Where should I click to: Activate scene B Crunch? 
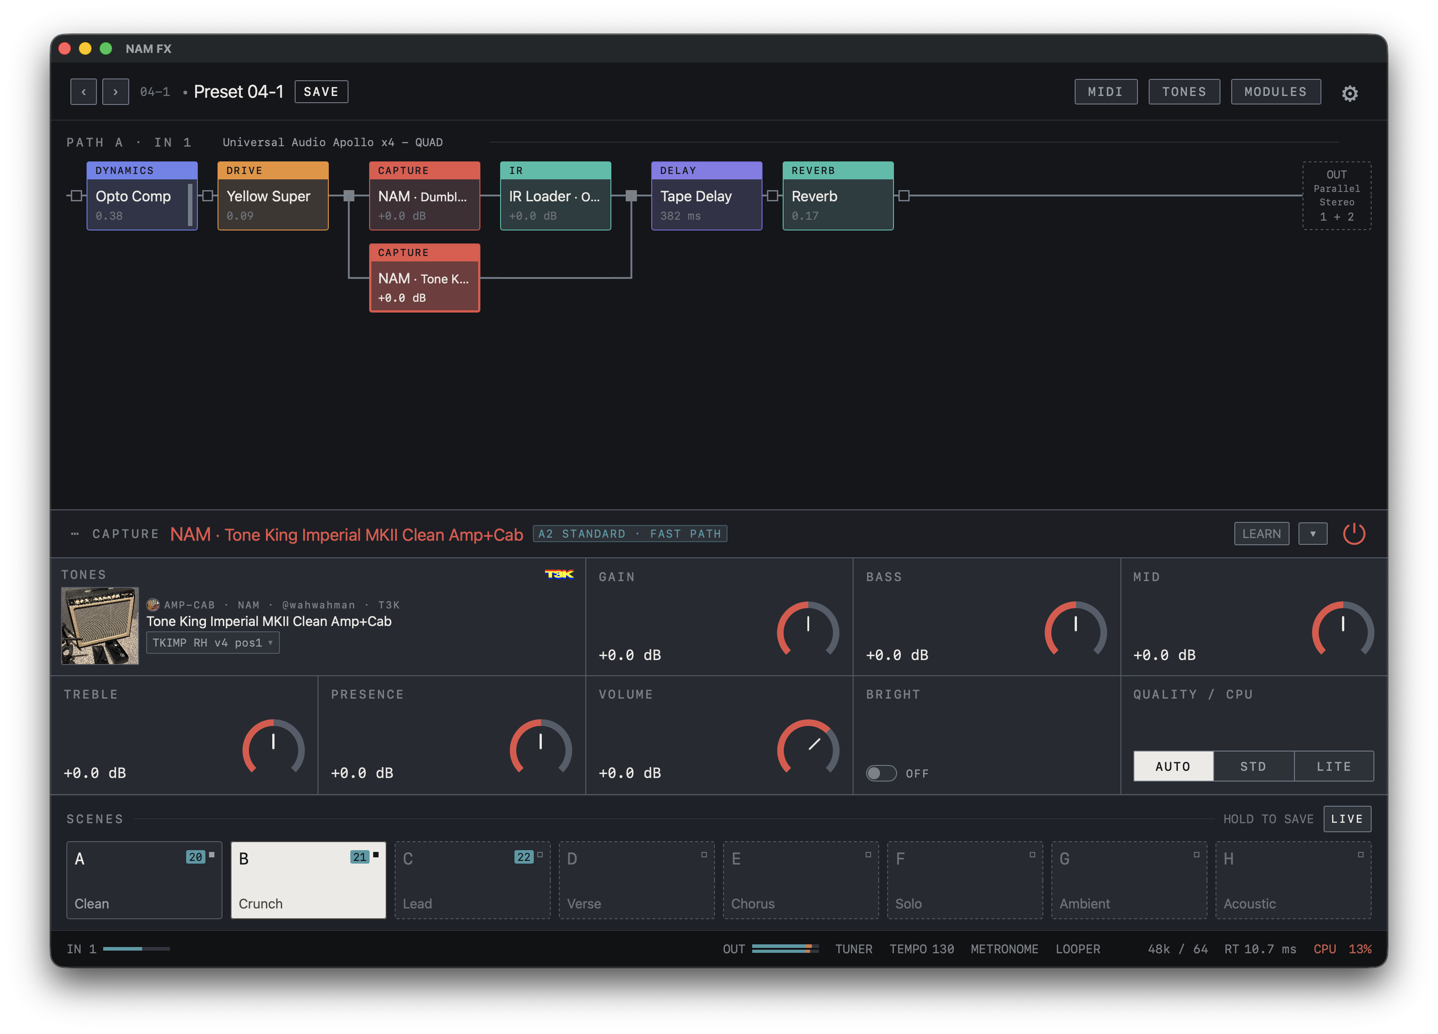(308, 880)
